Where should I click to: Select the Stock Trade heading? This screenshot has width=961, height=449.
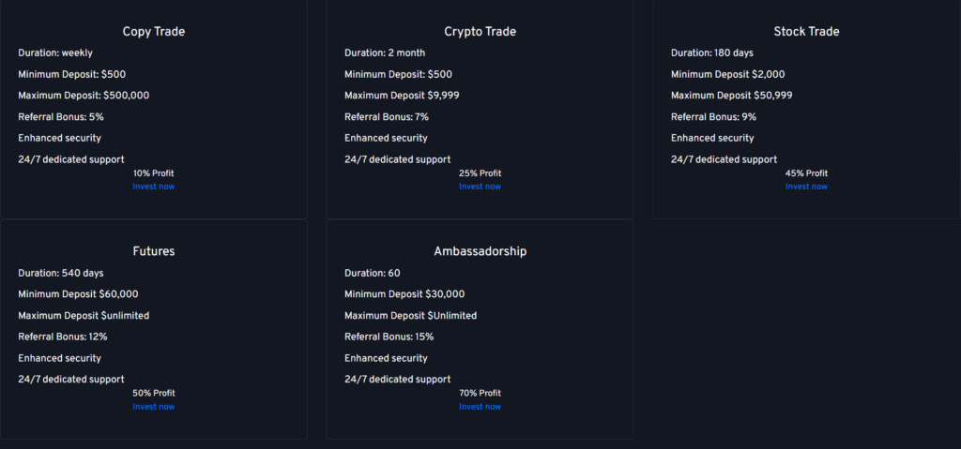point(806,32)
